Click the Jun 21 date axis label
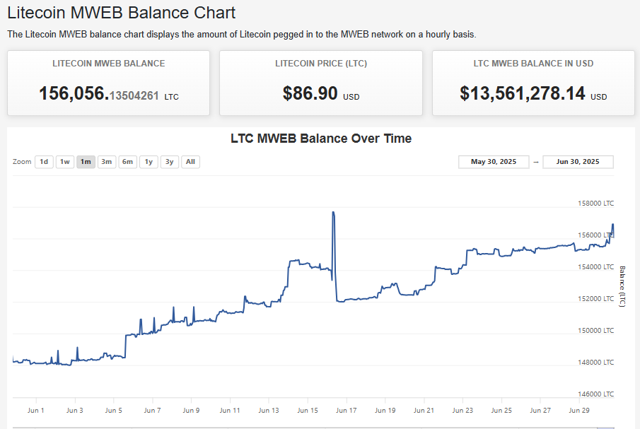This screenshot has width=640, height=429. click(424, 411)
